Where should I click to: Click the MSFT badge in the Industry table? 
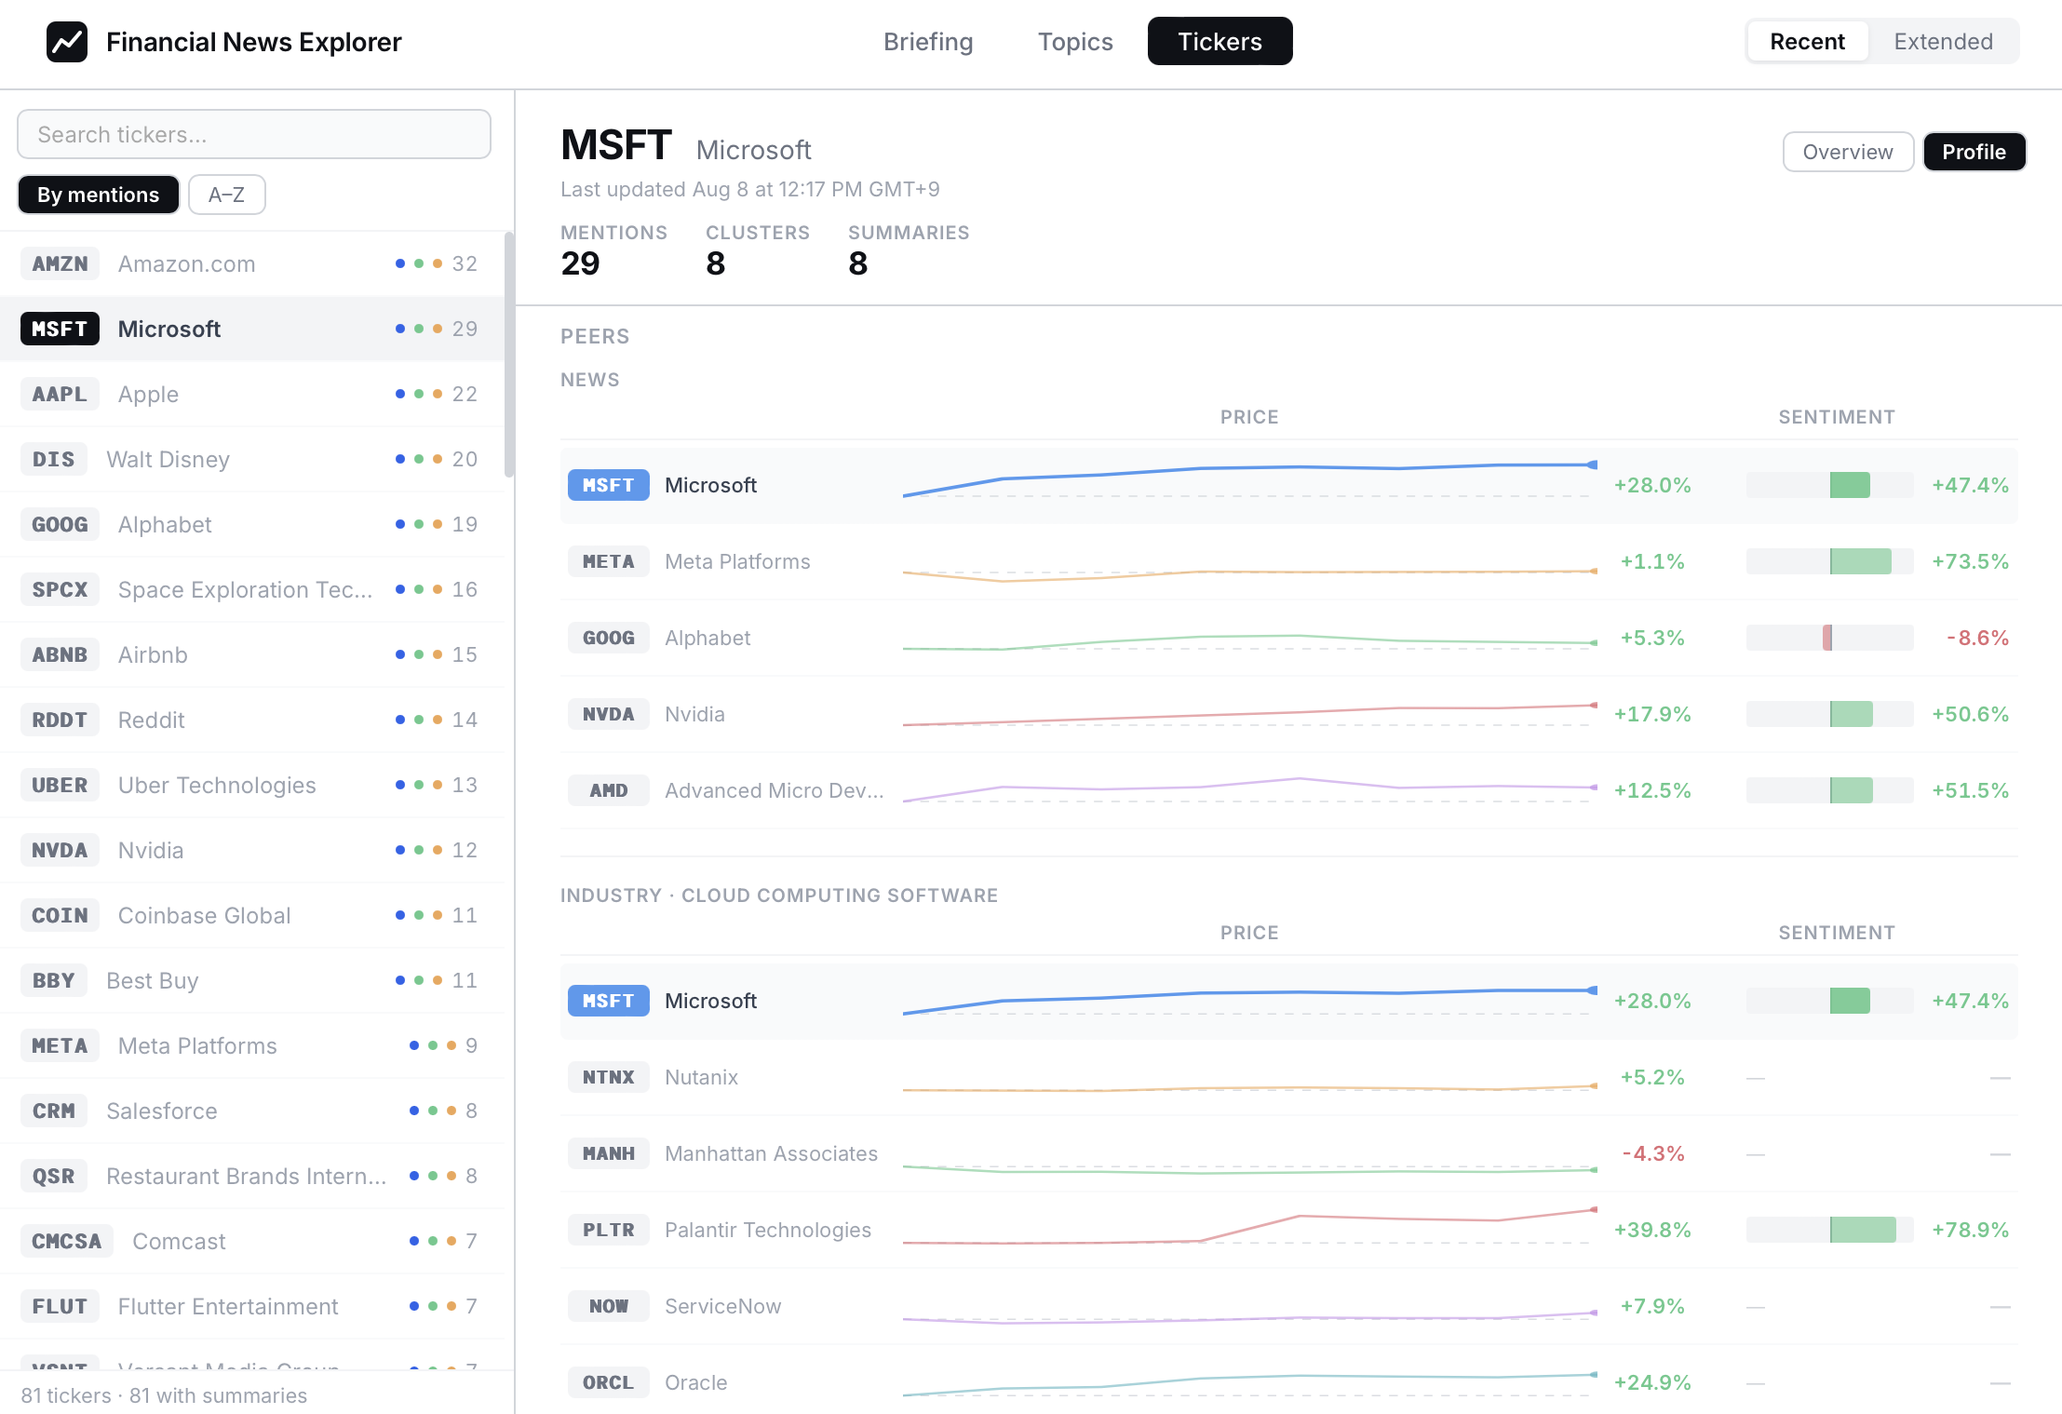pyautogui.click(x=609, y=1001)
